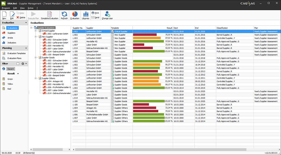
Task: Open the Result filter dropdown
Action: pyautogui.click(x=17, y=74)
